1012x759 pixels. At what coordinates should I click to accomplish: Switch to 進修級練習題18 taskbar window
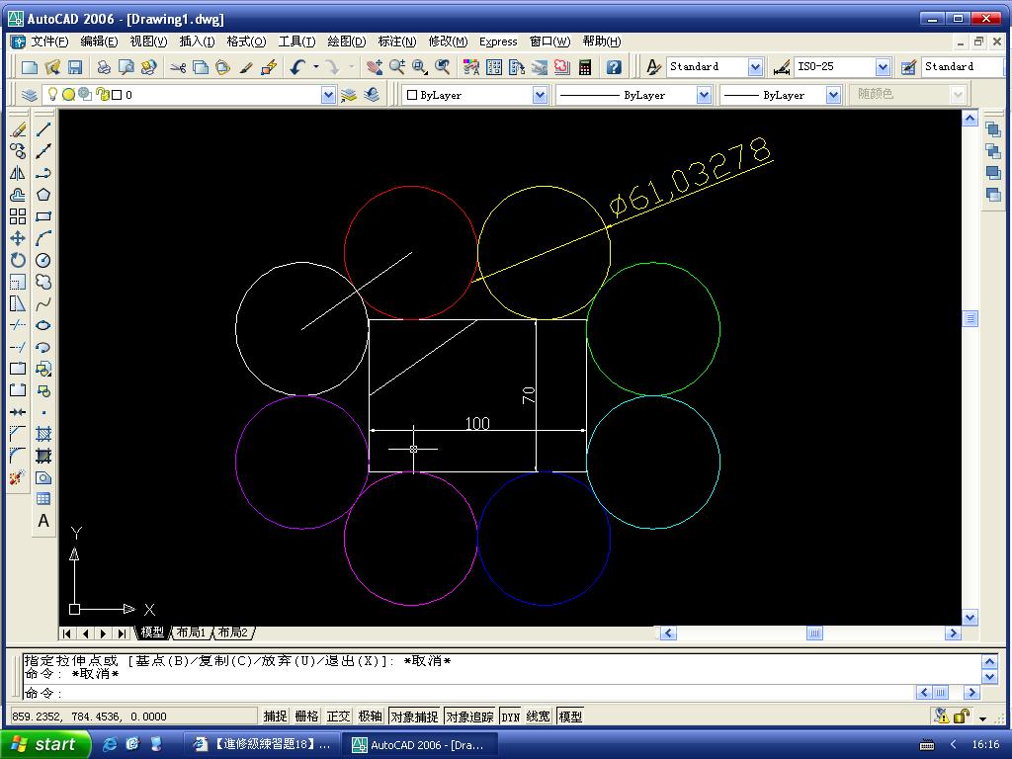(x=263, y=744)
